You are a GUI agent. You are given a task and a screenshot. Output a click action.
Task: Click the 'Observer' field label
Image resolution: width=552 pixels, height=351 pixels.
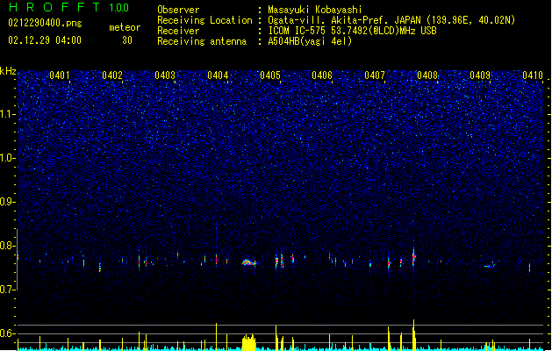click(178, 10)
